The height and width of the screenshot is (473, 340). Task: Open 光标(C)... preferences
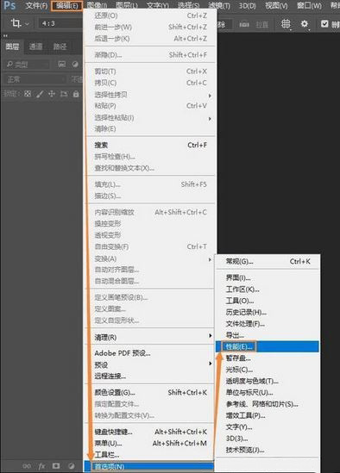coord(268,370)
